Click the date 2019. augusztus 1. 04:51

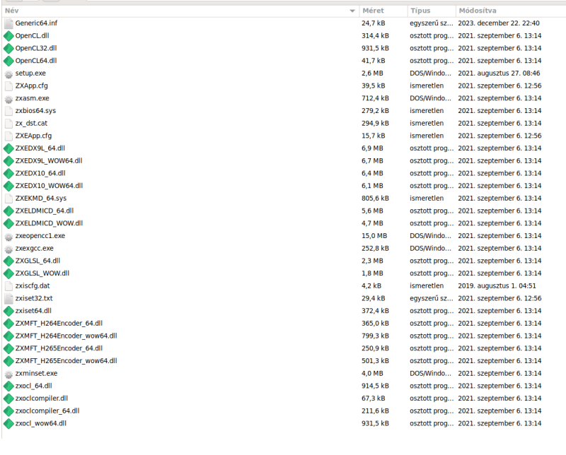pyautogui.click(x=497, y=286)
